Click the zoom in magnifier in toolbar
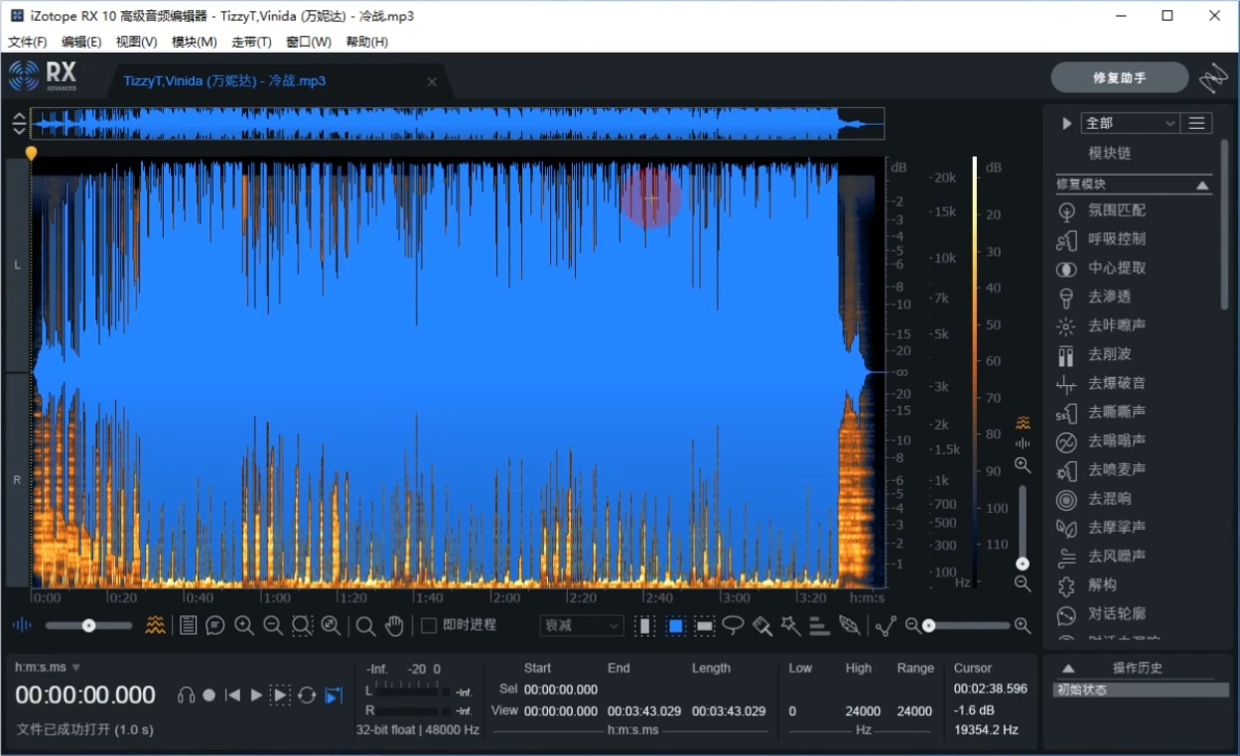Viewport: 1240px width, 756px height. [x=244, y=625]
